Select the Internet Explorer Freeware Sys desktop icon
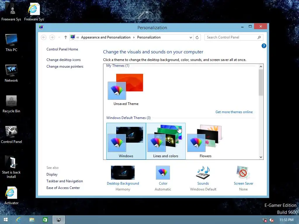299x224 pixels. click(x=34, y=12)
